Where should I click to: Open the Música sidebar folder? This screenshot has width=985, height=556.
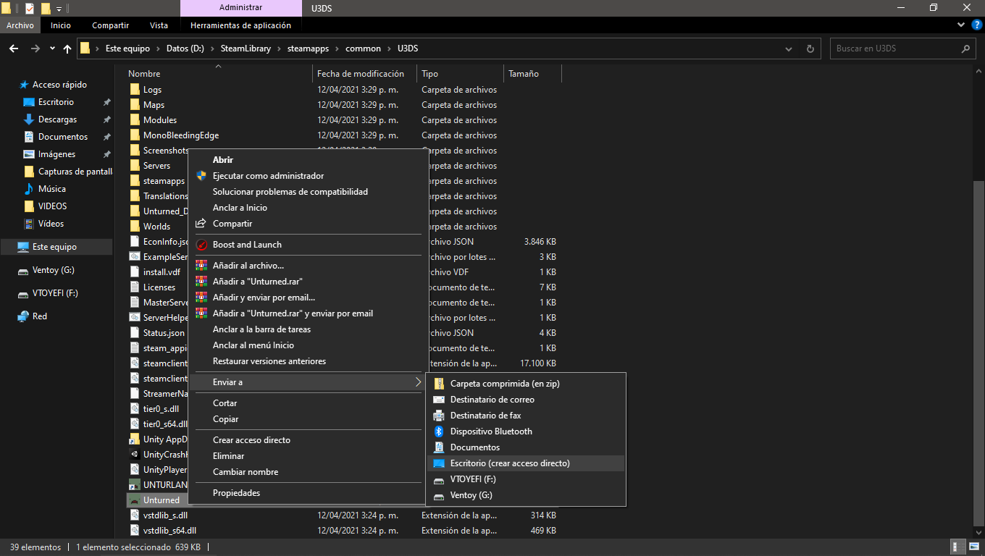pyautogui.click(x=52, y=189)
